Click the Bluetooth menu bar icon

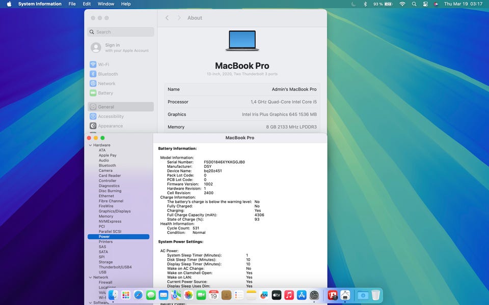[365, 4]
